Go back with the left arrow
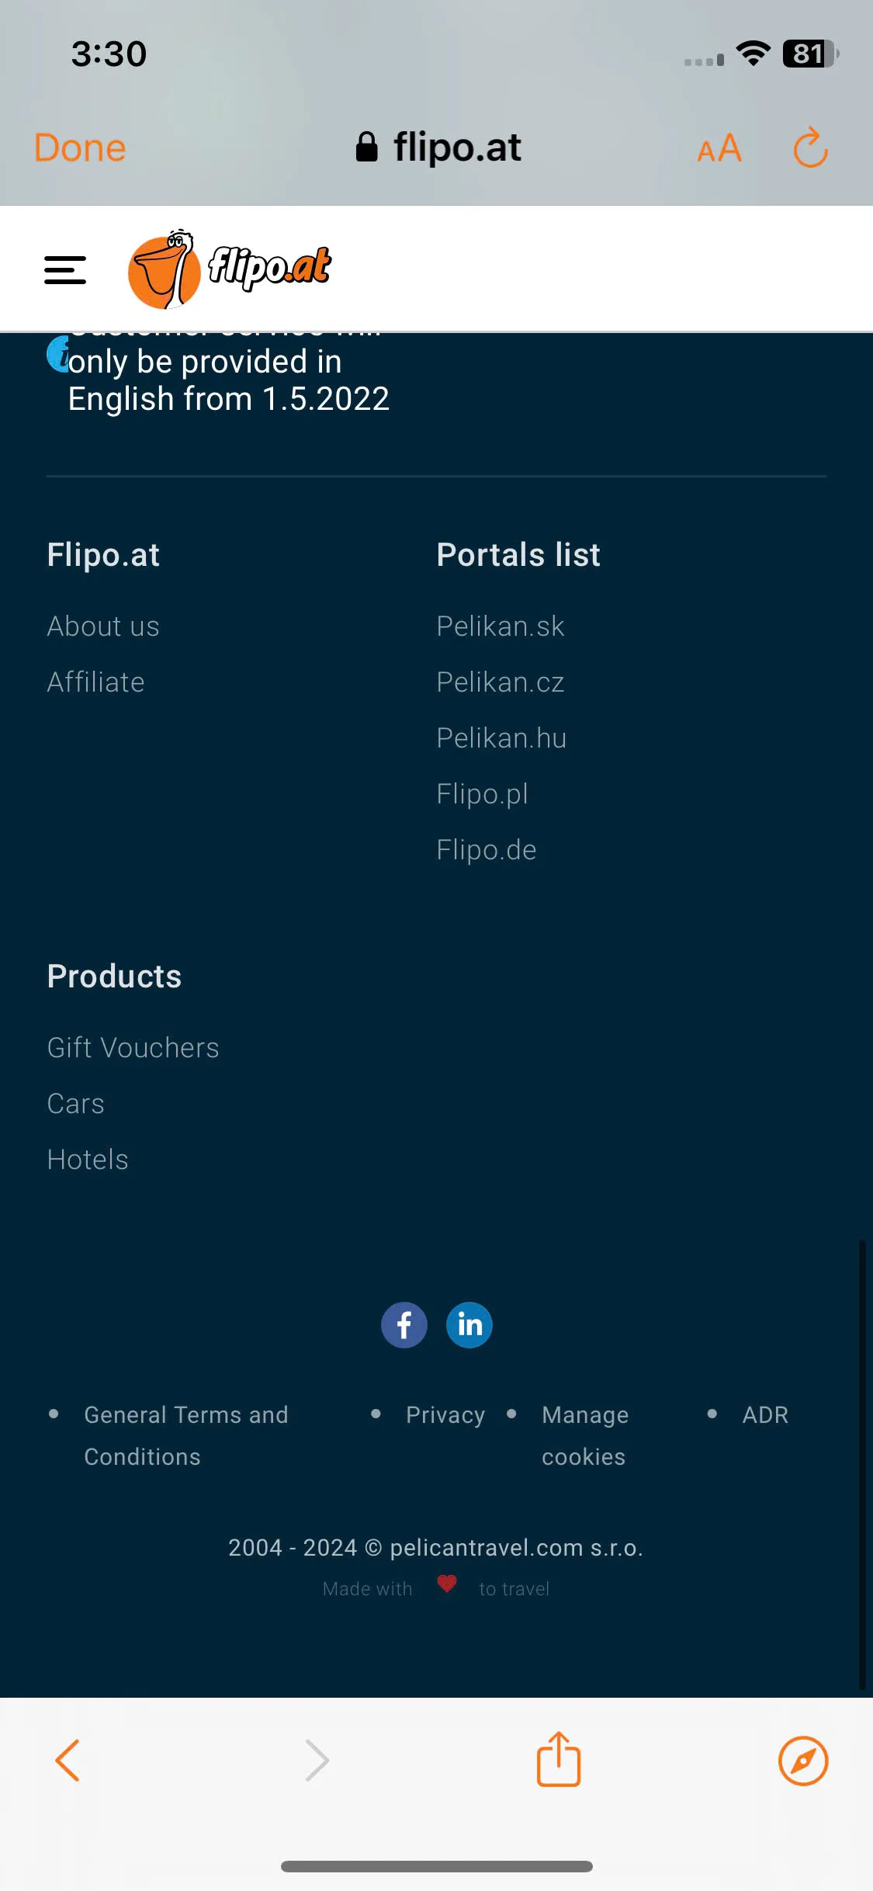 click(68, 1760)
